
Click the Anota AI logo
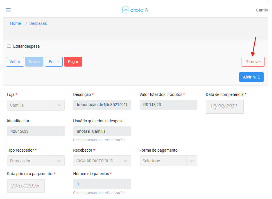[136, 10]
